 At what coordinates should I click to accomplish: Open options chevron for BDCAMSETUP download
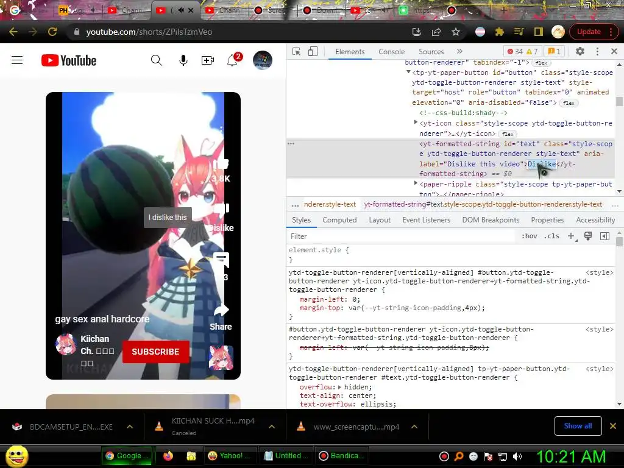(130, 427)
